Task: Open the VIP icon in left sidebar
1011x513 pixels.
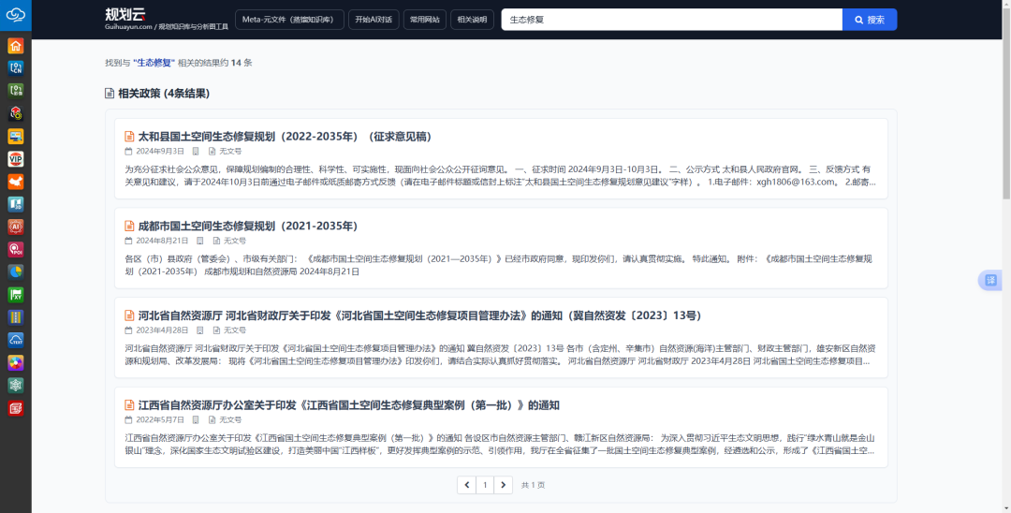Action: coord(15,158)
